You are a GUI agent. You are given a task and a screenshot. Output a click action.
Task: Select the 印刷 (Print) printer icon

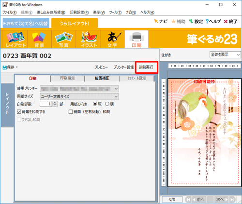(136, 39)
